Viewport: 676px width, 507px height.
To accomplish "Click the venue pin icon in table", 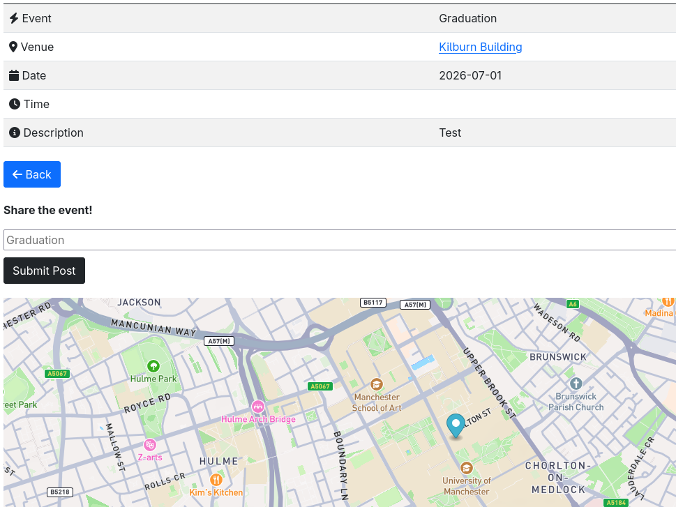I will [x=13, y=47].
